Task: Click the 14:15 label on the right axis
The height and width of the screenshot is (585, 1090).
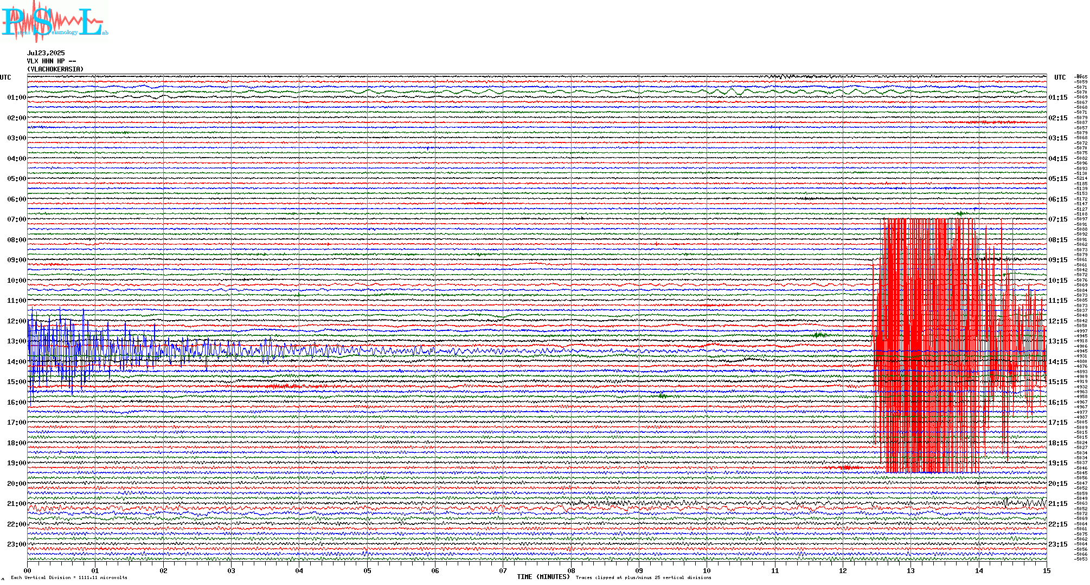Action: [1058, 362]
